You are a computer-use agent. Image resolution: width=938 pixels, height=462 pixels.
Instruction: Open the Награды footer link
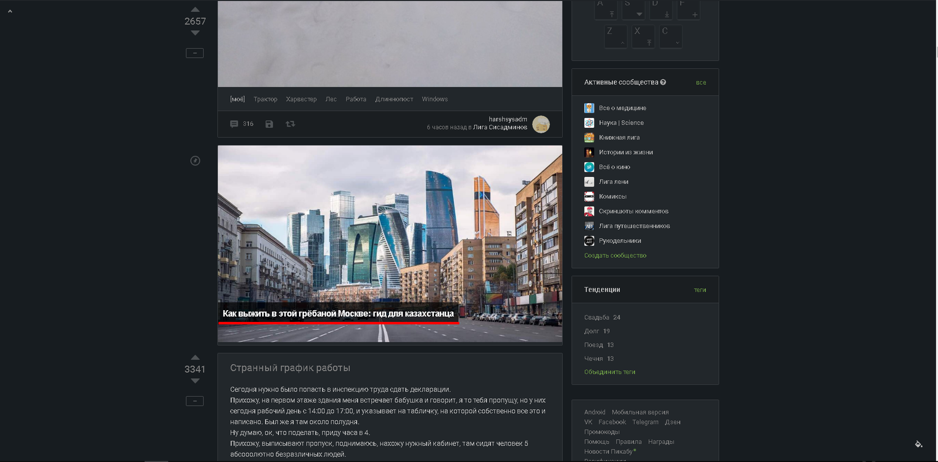click(661, 442)
